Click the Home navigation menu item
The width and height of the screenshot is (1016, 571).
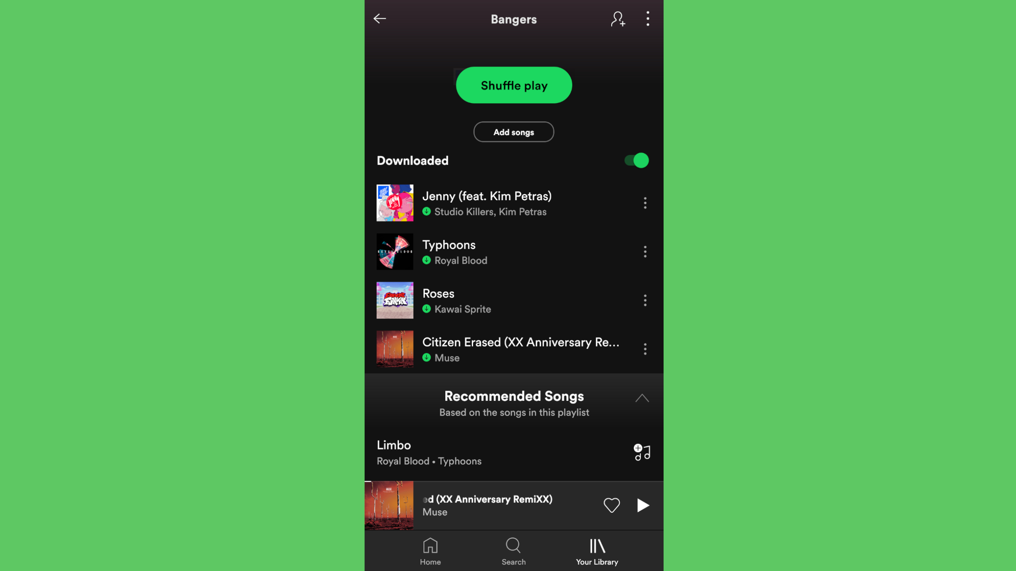point(430,551)
